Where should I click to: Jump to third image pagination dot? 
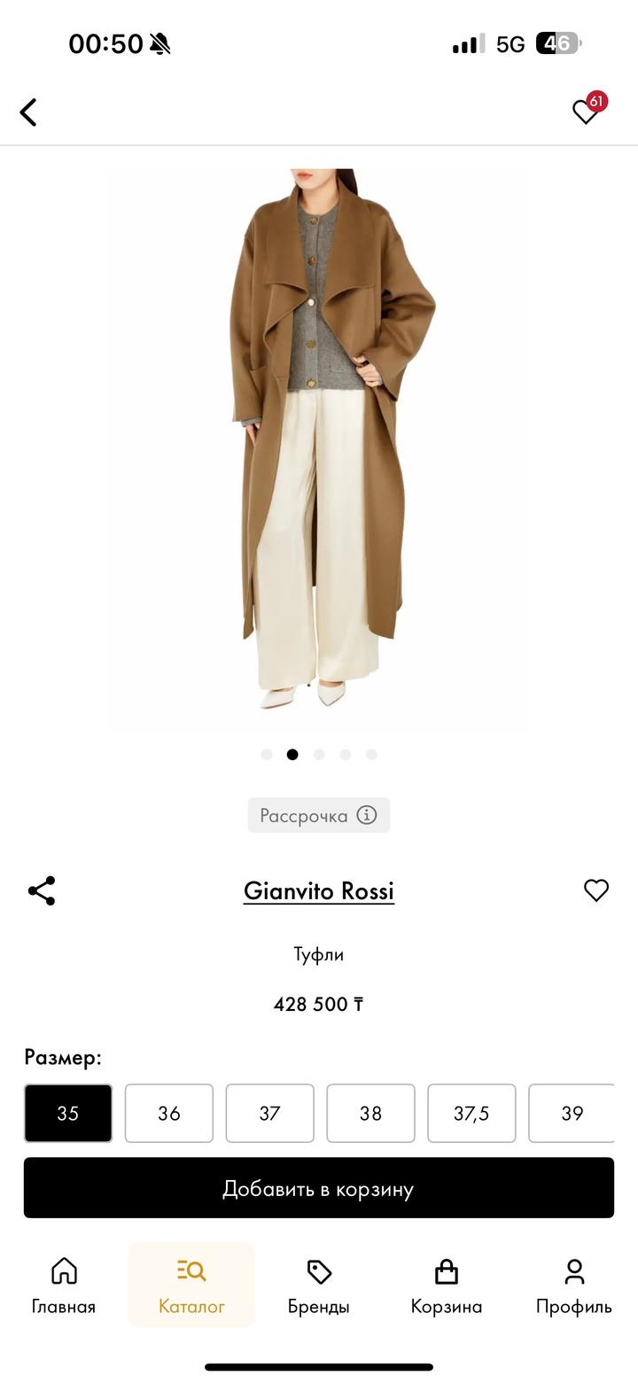tap(319, 755)
